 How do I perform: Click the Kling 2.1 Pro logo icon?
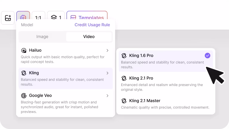[x=124, y=78]
